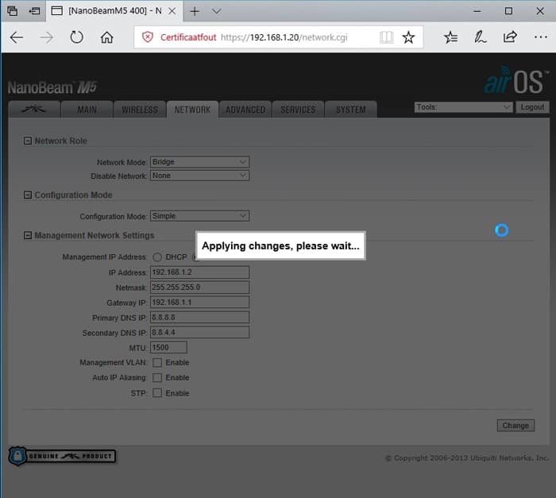This screenshot has width=556, height=498.
Task: Collapse the Management Network Settings section
Action: 27,235
